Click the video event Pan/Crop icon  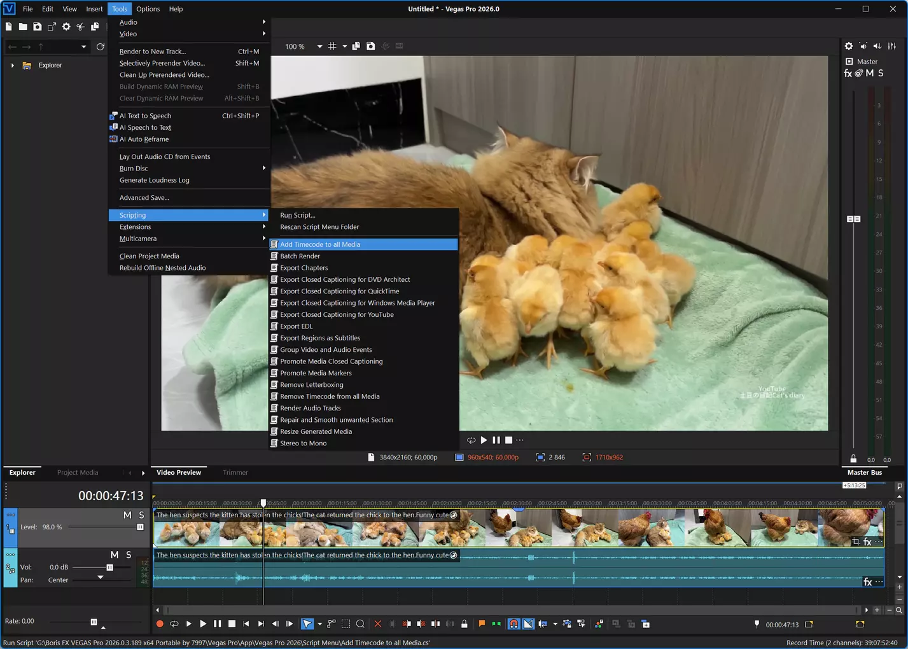pos(856,542)
